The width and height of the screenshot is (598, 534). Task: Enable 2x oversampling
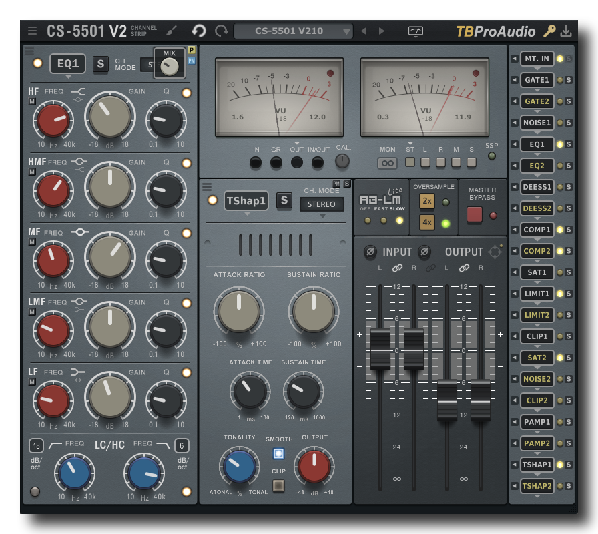[x=426, y=201]
